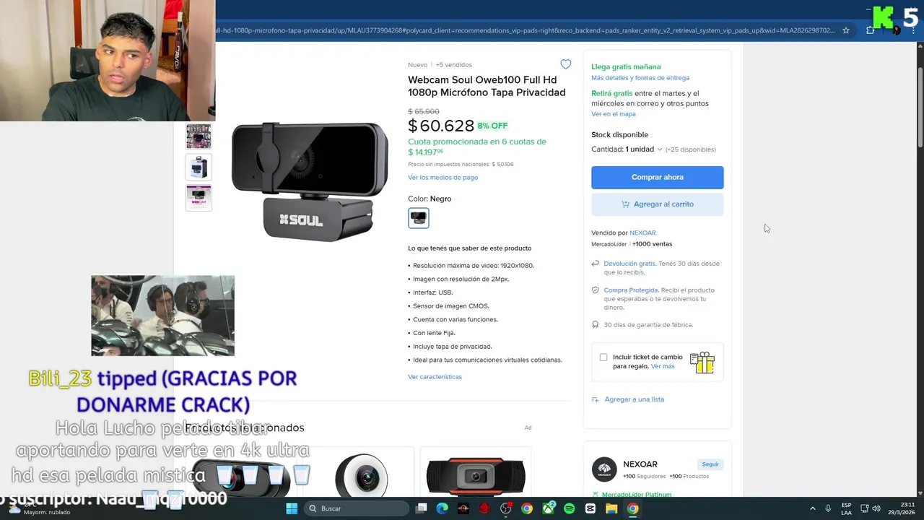Click the Stock disponible text

coord(619,135)
